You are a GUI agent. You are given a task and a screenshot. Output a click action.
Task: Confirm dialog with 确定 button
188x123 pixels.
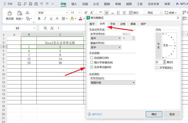(x=154, y=114)
